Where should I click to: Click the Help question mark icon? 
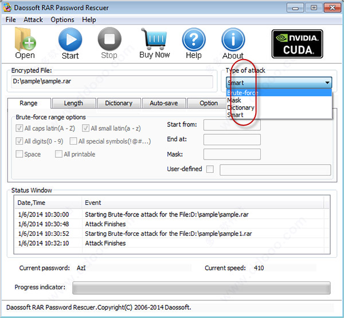194,40
